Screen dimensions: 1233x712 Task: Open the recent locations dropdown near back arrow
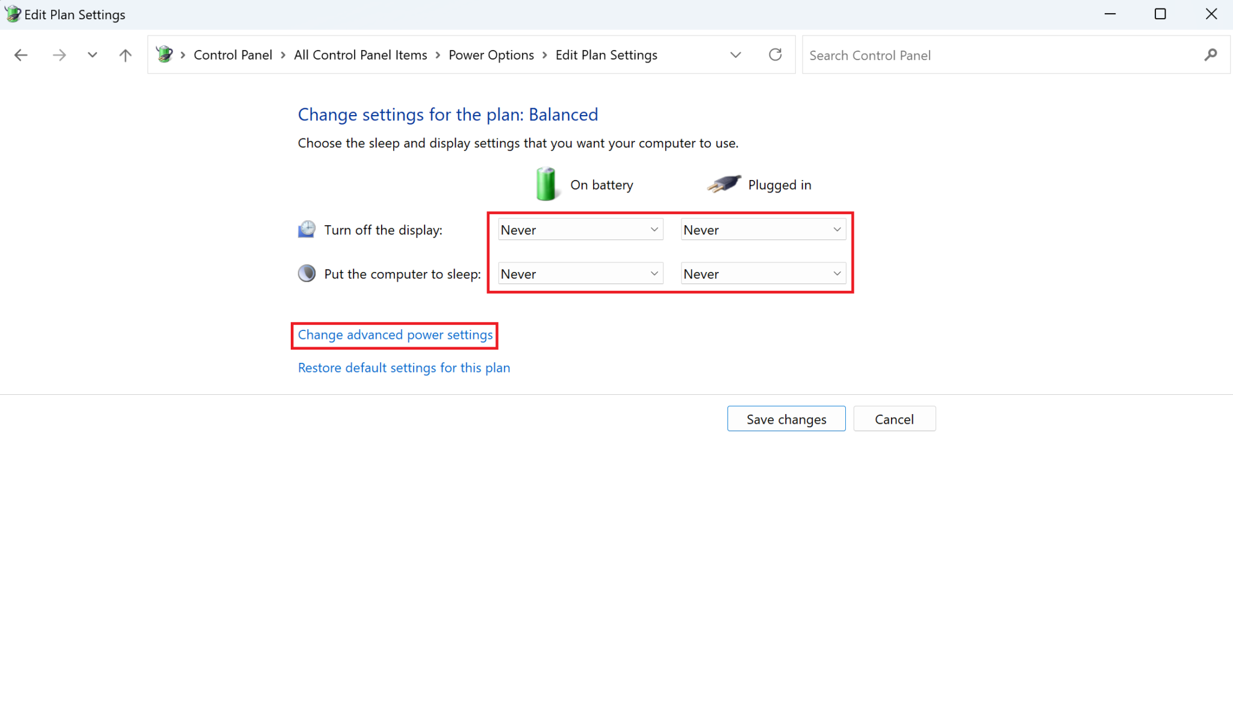coord(93,55)
